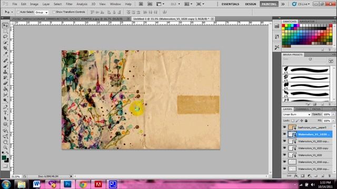
Task: Select the Clone Stamp tool
Action: [5, 72]
